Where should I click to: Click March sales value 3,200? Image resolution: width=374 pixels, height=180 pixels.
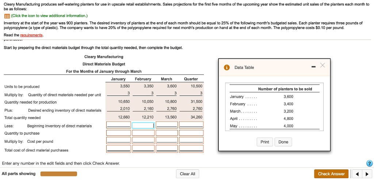click(289, 111)
